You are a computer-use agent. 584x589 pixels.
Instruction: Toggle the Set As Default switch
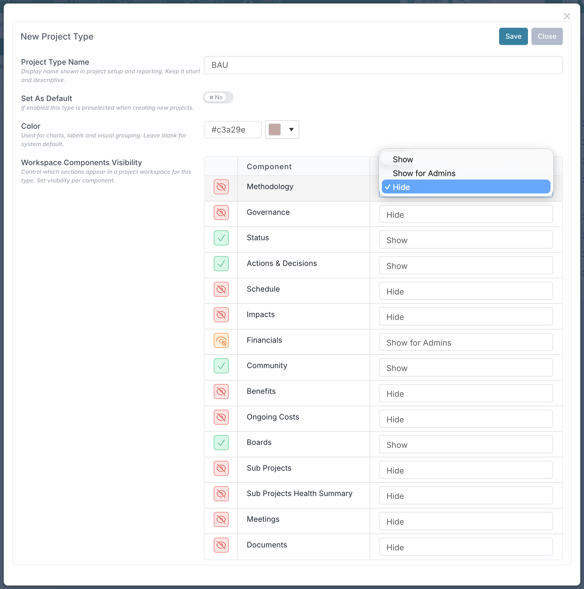pos(218,97)
